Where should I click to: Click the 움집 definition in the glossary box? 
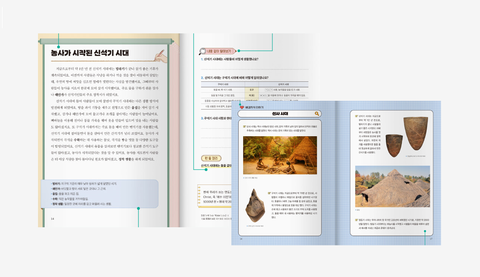click(65, 194)
